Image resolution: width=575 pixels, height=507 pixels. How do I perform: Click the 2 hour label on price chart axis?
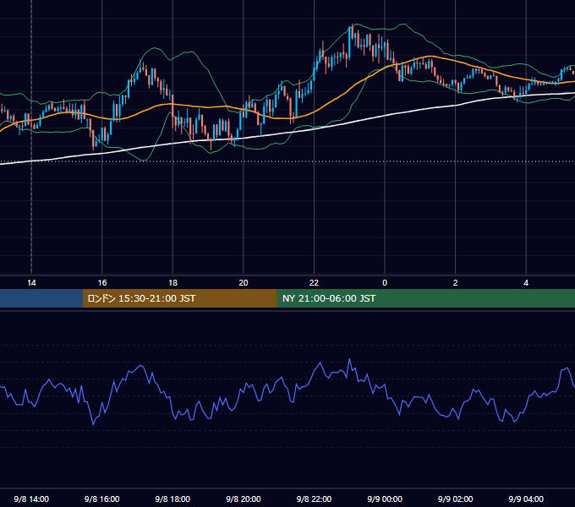456,283
